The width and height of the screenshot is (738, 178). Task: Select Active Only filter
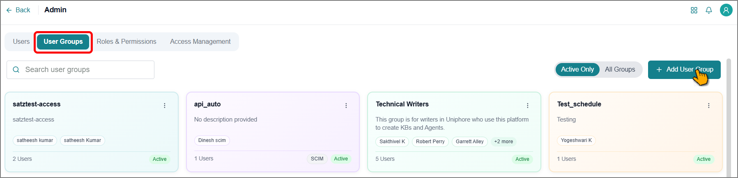(x=577, y=69)
